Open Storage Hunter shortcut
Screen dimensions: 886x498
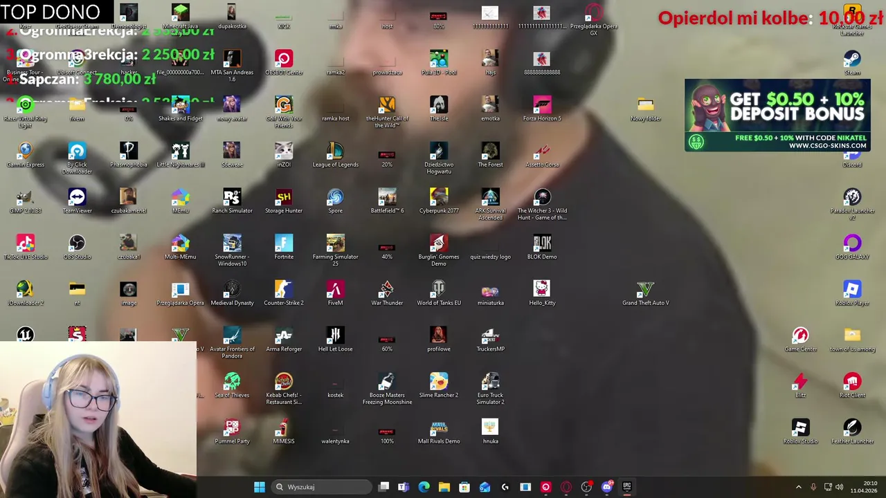[284, 201]
